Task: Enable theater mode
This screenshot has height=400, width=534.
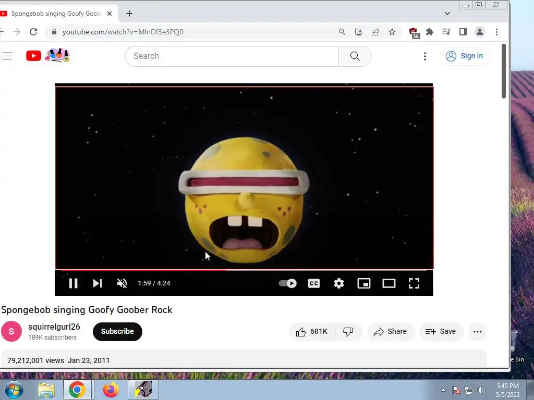Action: (x=389, y=283)
